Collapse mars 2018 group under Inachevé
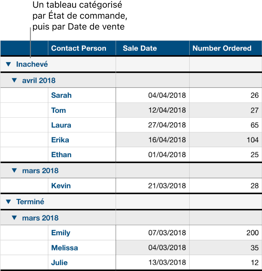 coord(14,170)
